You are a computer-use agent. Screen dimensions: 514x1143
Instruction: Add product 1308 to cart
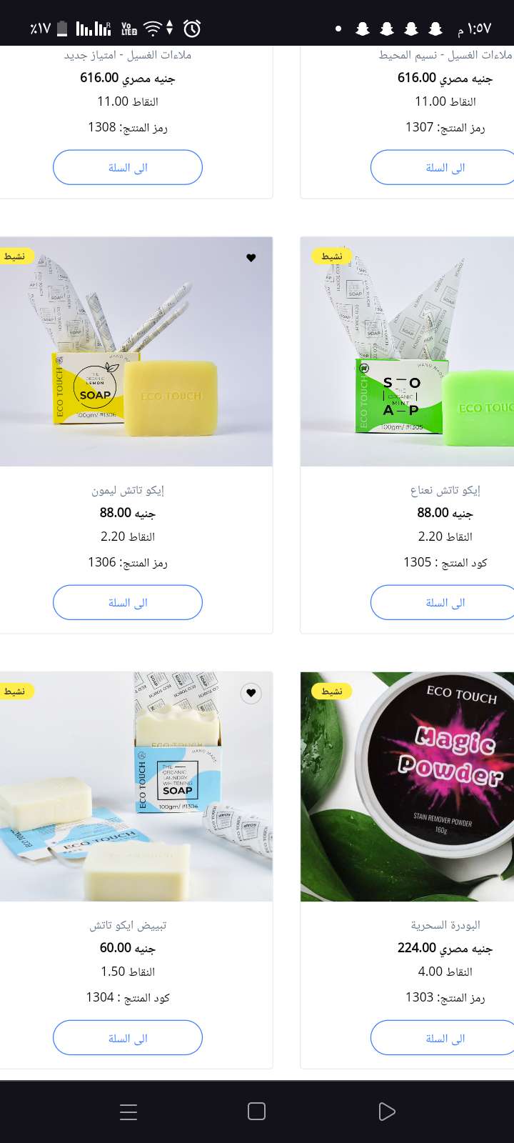128,167
